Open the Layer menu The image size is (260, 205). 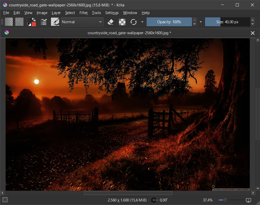[56, 13]
